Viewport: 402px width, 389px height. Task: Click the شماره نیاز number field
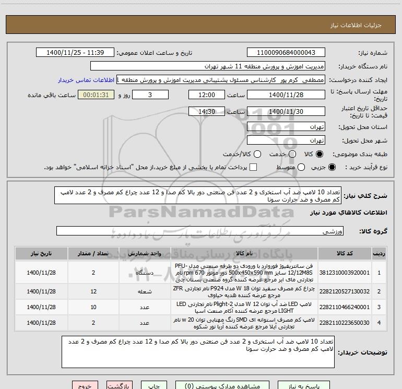[286, 52]
